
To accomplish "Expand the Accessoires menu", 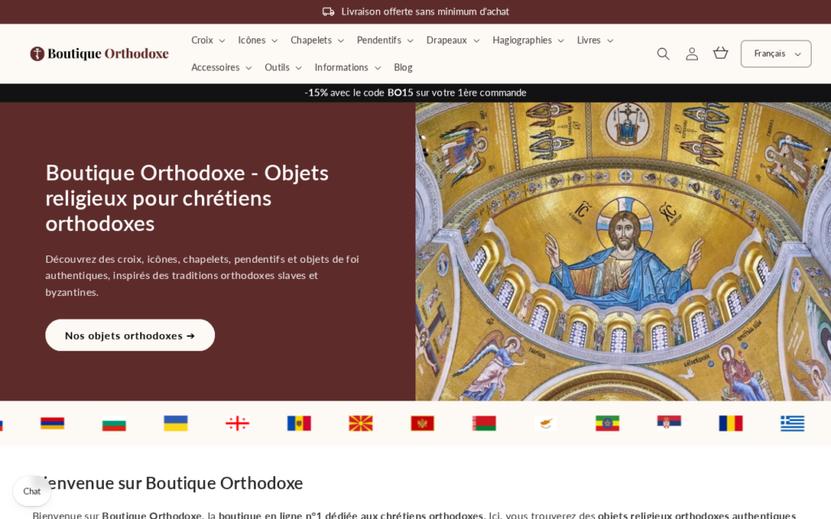I will pos(221,67).
